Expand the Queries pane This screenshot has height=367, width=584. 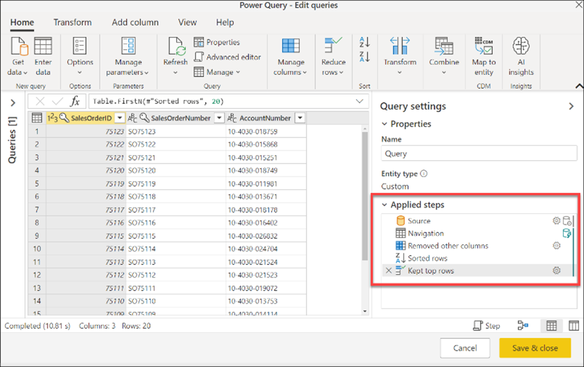pyautogui.click(x=12, y=102)
